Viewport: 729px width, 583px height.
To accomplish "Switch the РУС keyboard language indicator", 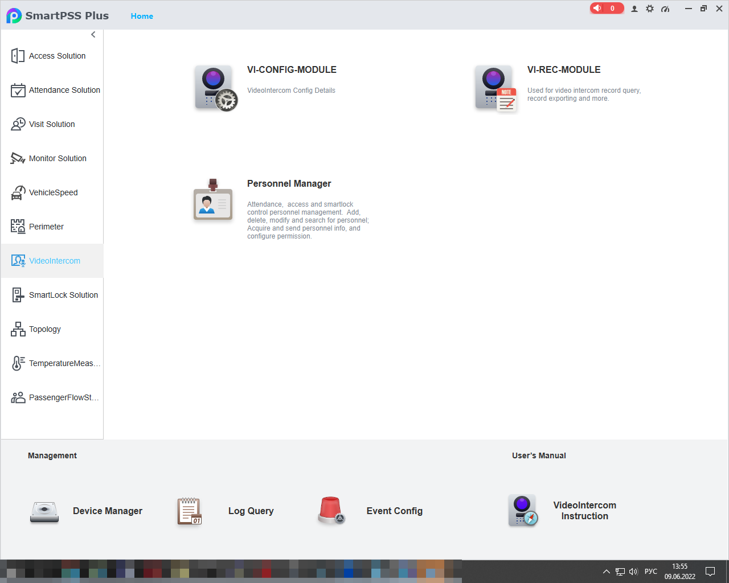I will point(650,572).
